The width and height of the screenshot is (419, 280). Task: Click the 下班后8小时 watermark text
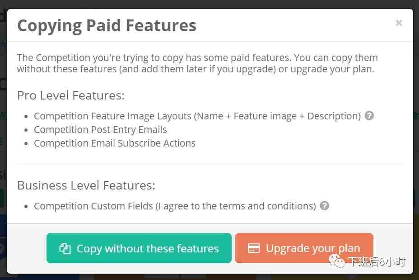377,261
